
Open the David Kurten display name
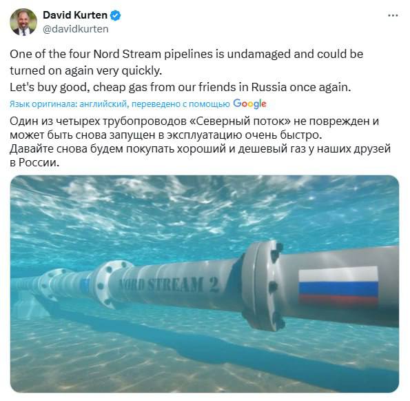[75, 15]
